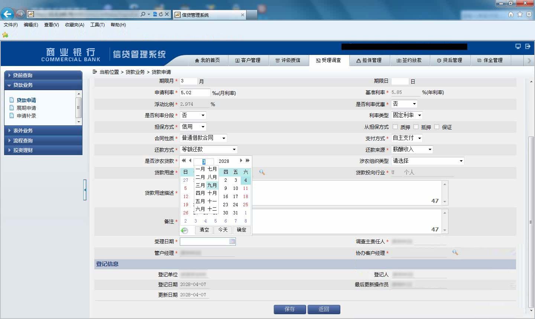Go to next month in calendar popup

click(x=241, y=161)
